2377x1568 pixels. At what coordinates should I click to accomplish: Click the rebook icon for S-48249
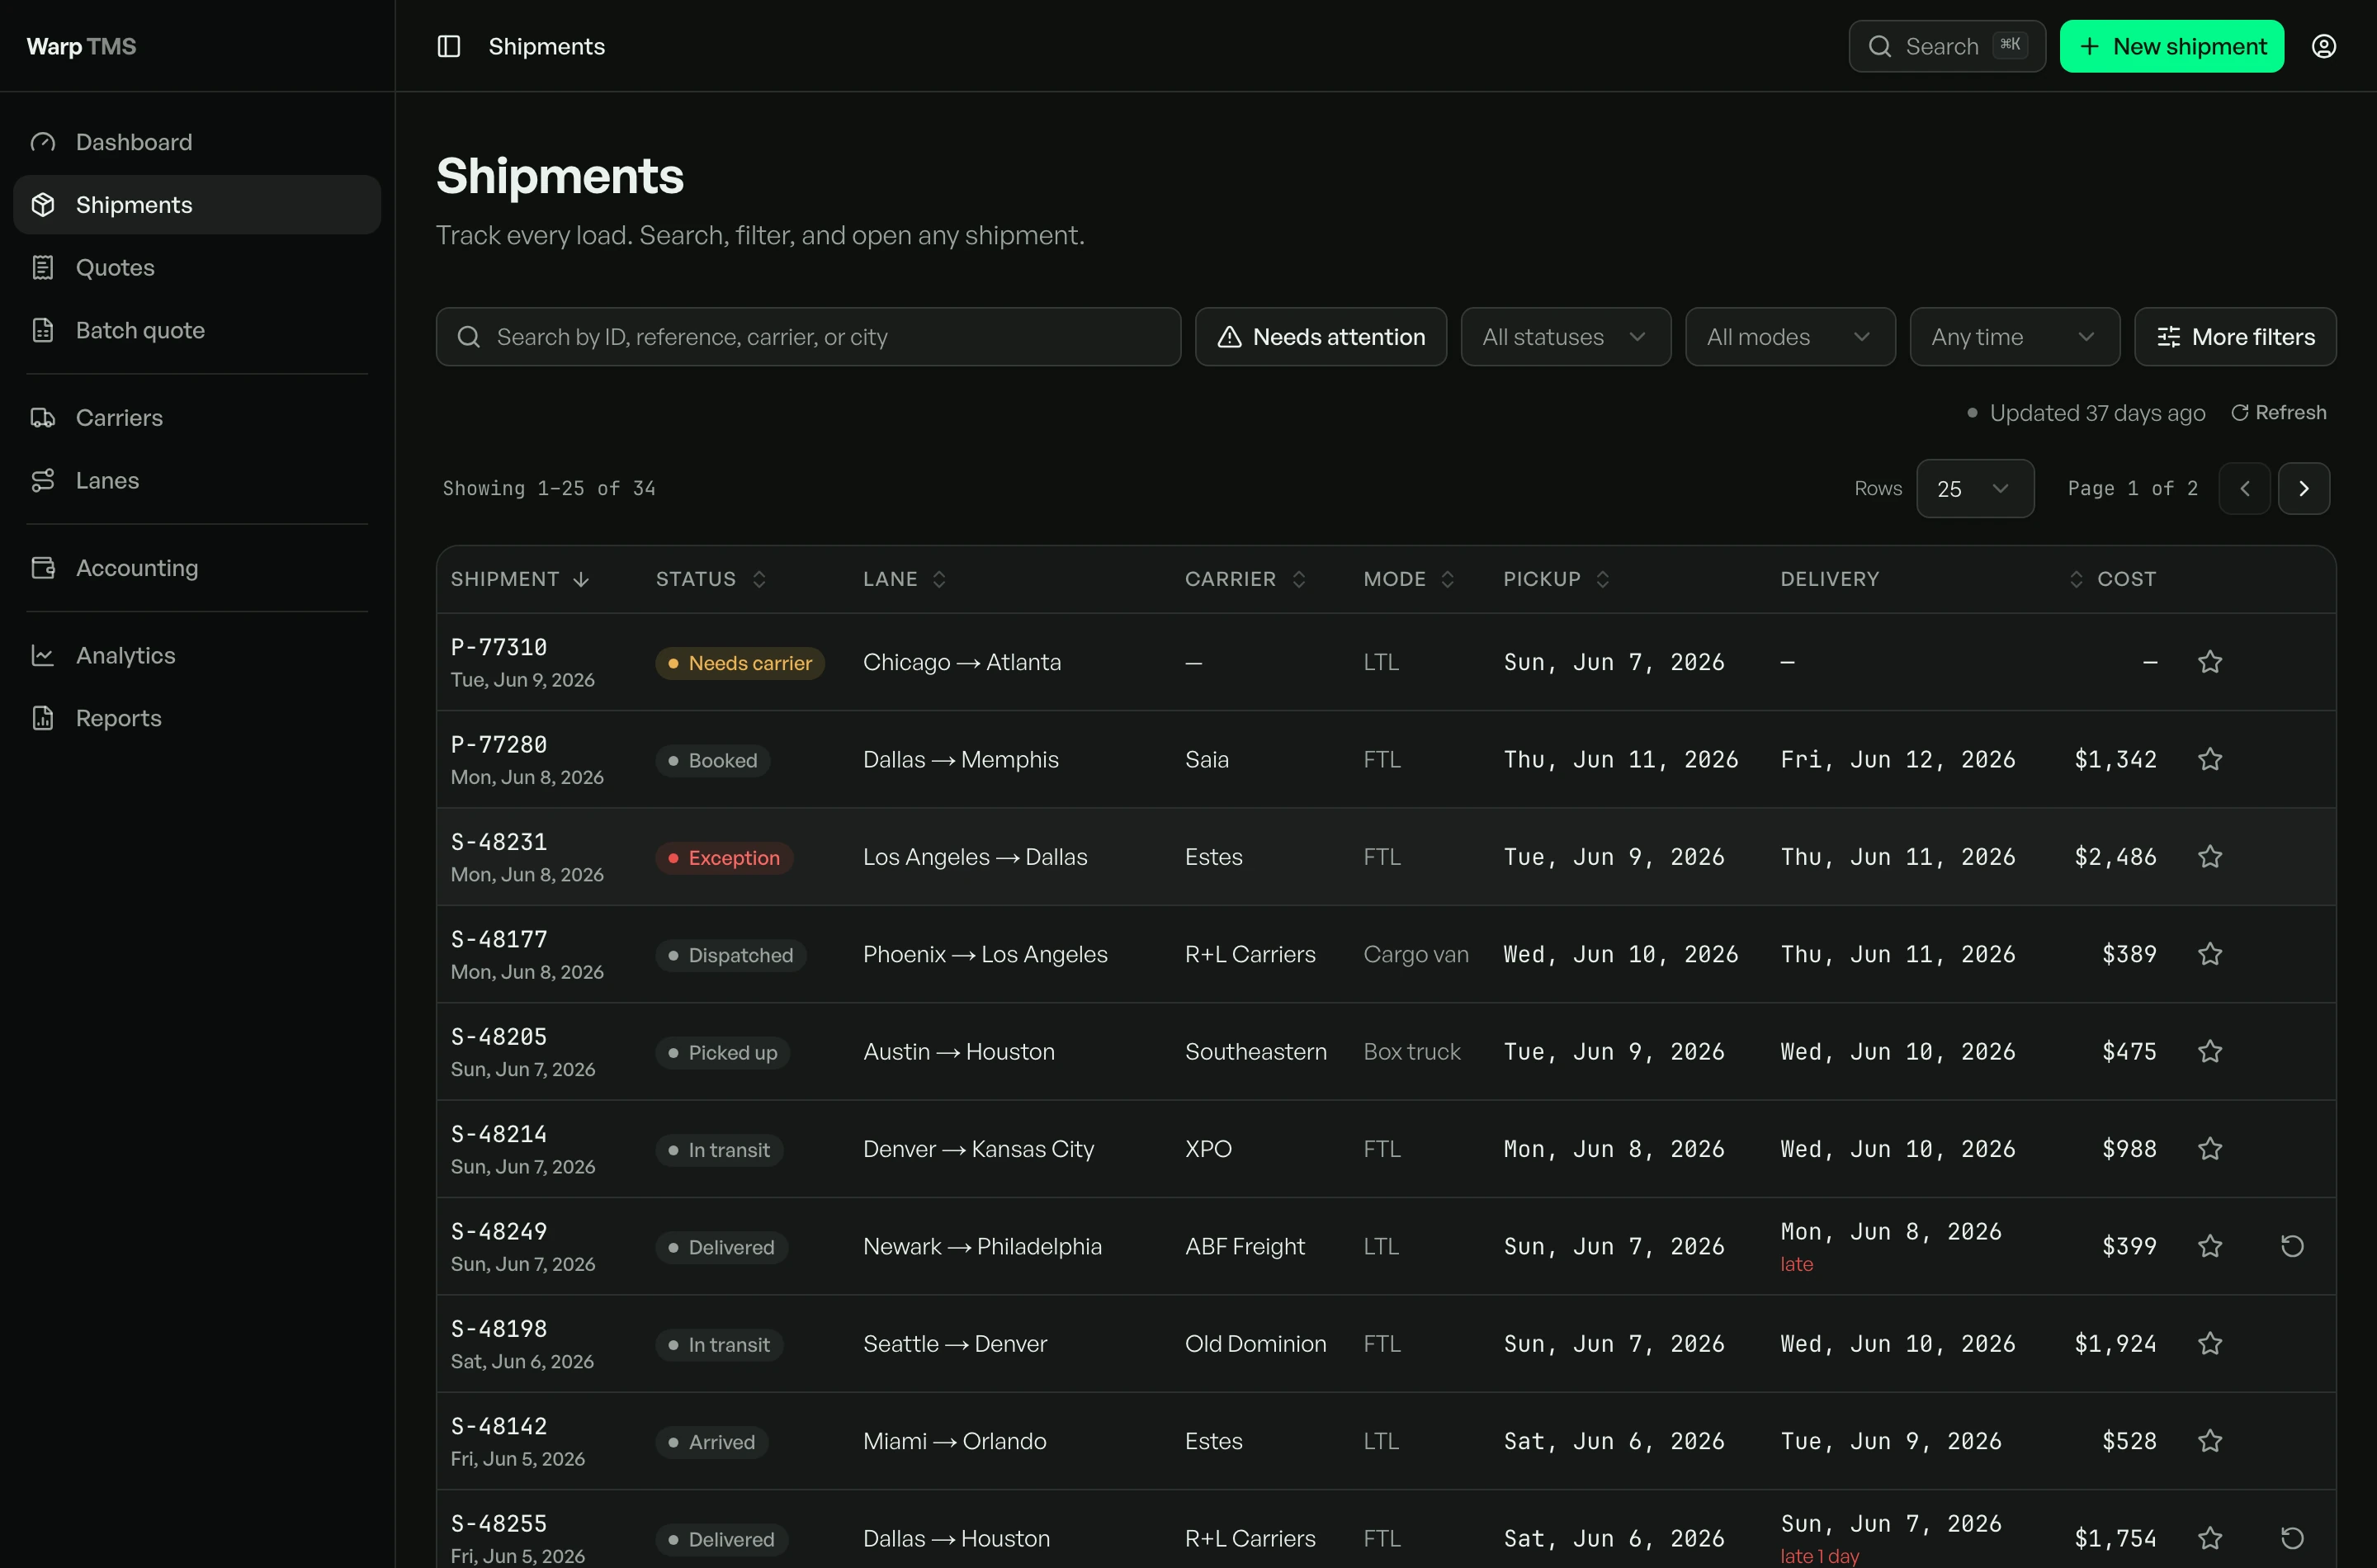pos(2292,1246)
